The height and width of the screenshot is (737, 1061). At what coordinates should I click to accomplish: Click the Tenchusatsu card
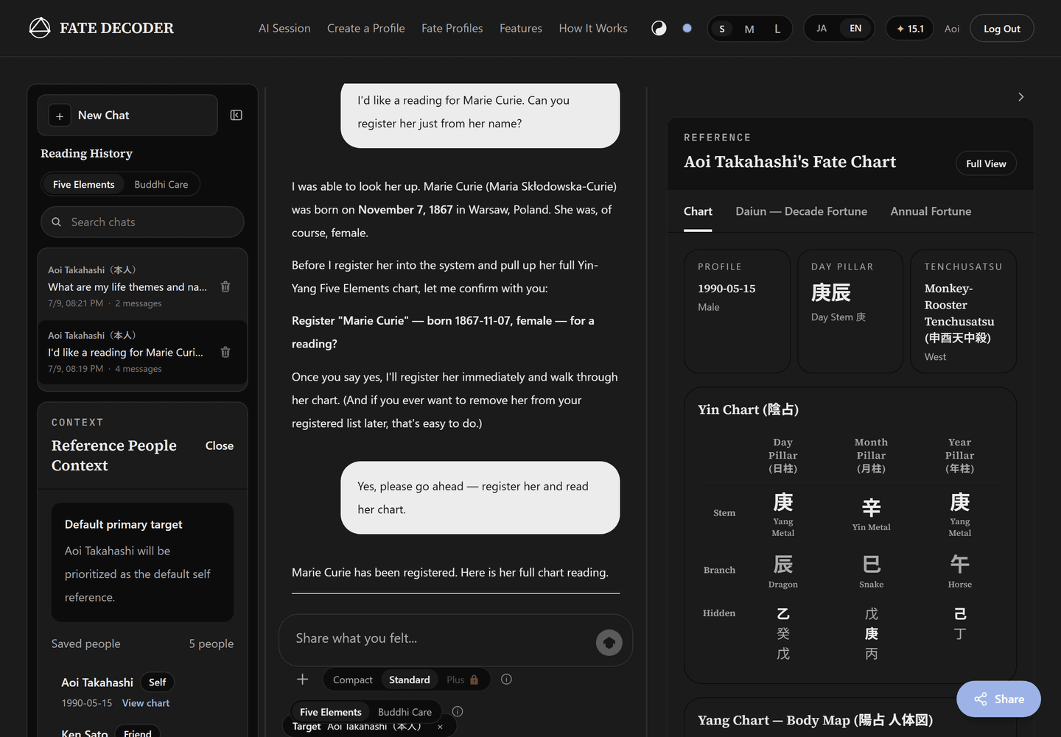click(x=964, y=311)
